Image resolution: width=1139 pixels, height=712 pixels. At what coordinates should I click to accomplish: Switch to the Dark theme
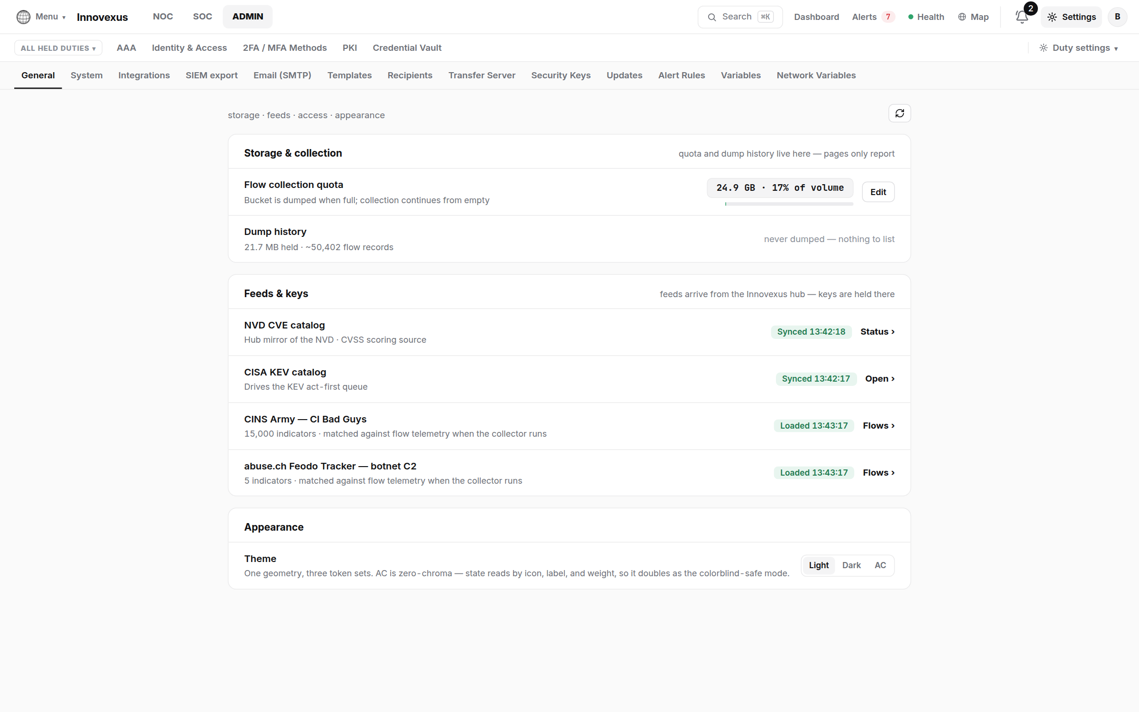(x=851, y=565)
